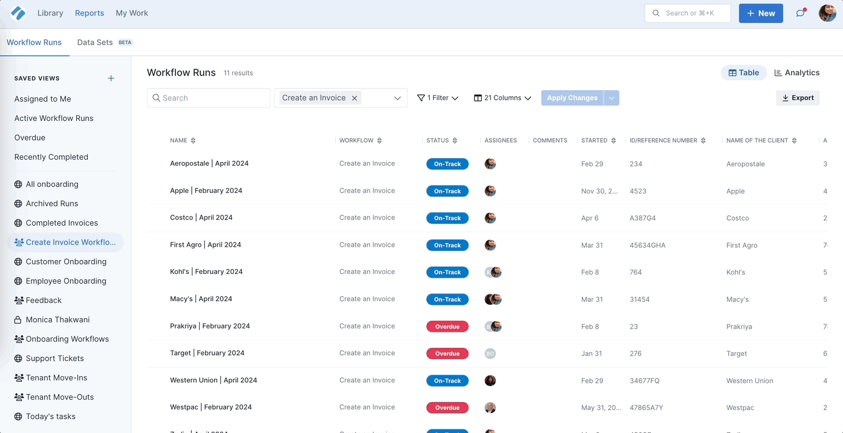The width and height of the screenshot is (843, 433).
Task: Click the Apply Changes button
Action: point(572,98)
